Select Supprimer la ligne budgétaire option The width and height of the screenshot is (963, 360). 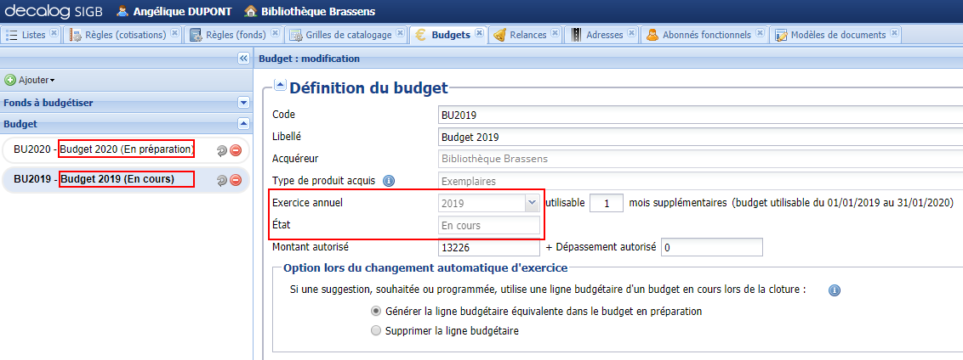(376, 331)
